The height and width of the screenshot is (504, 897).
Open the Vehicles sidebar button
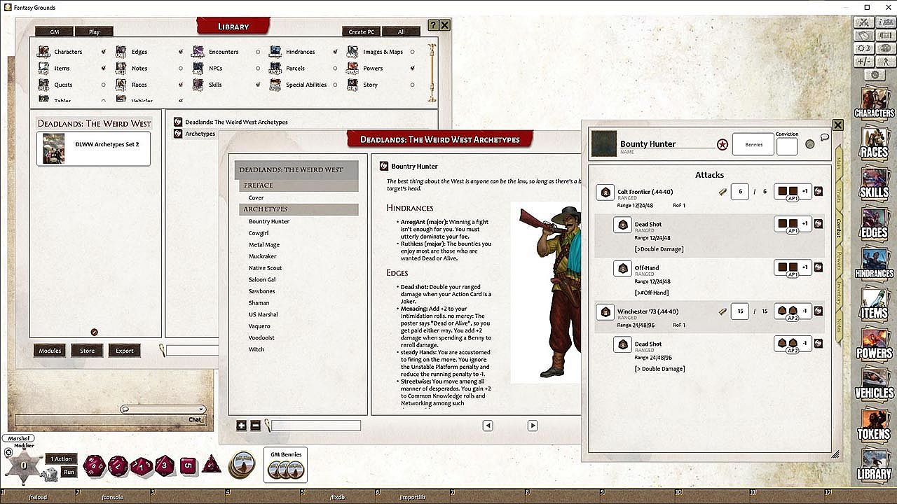pyautogui.click(x=874, y=384)
